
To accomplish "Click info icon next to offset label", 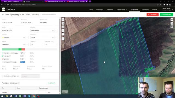I will pos(53,42).
